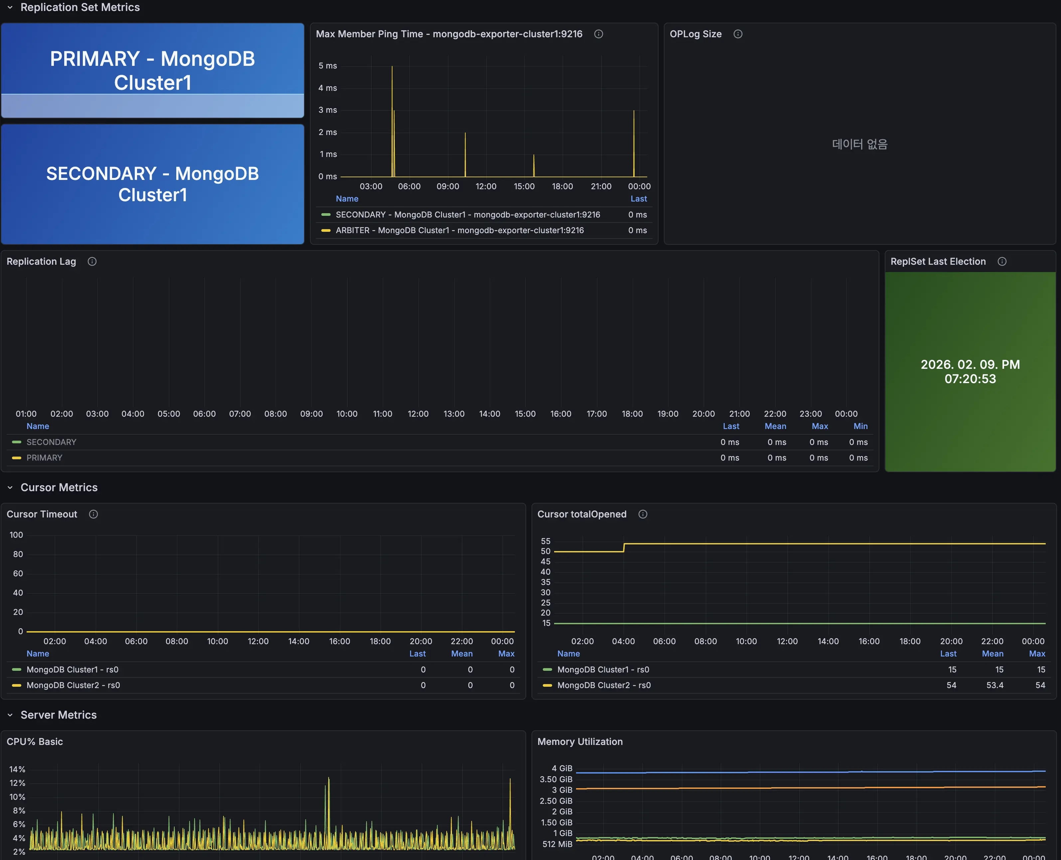This screenshot has width=1061, height=860.
Task: Click info icon beside Max Member Ping Time
Action: [x=598, y=34]
